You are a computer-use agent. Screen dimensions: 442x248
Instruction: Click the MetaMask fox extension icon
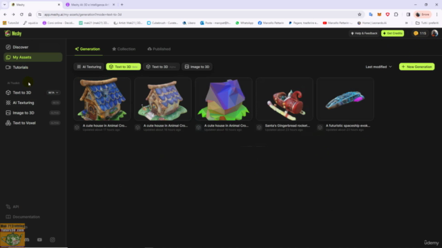point(379,14)
